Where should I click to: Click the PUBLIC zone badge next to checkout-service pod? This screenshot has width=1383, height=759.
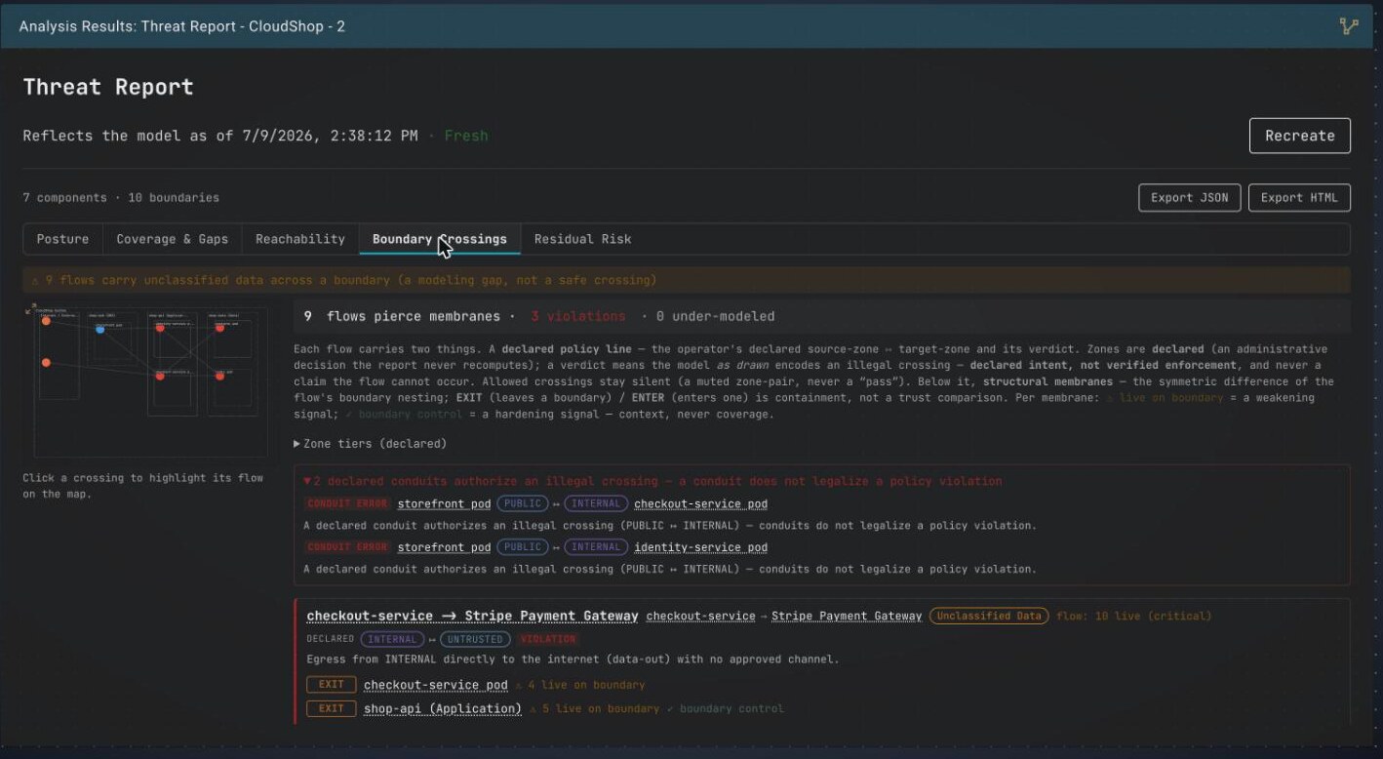(x=524, y=504)
